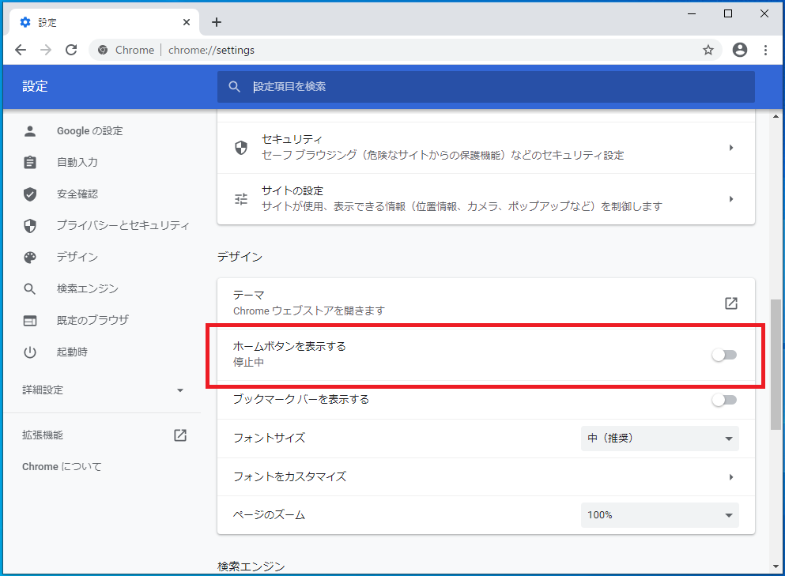Open フォントをカスタマイズ submenu arrow
Viewport: 785px width, 576px height.
(731, 477)
